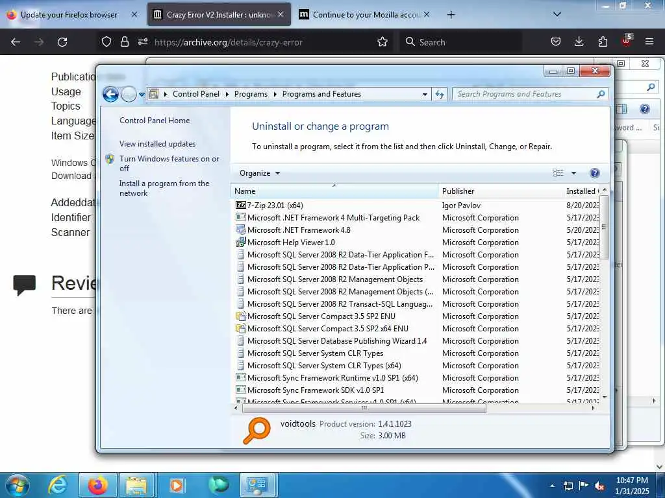665x498 pixels.
Task: Open Firefox application menu
Action: click(649, 41)
